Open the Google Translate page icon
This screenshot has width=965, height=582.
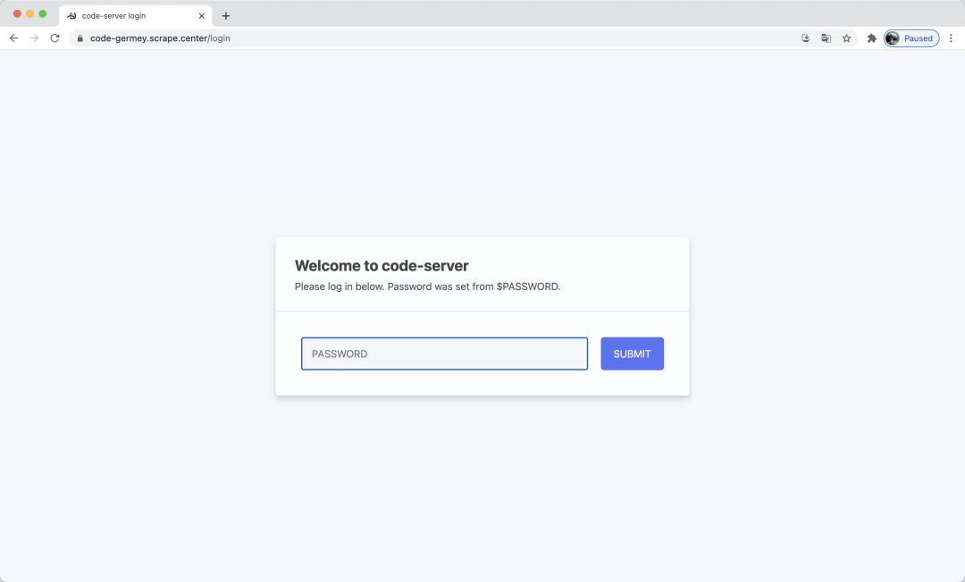pos(826,37)
